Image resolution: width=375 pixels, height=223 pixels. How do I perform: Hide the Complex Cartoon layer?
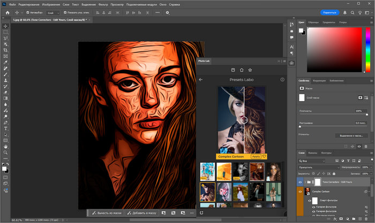tap(300, 191)
